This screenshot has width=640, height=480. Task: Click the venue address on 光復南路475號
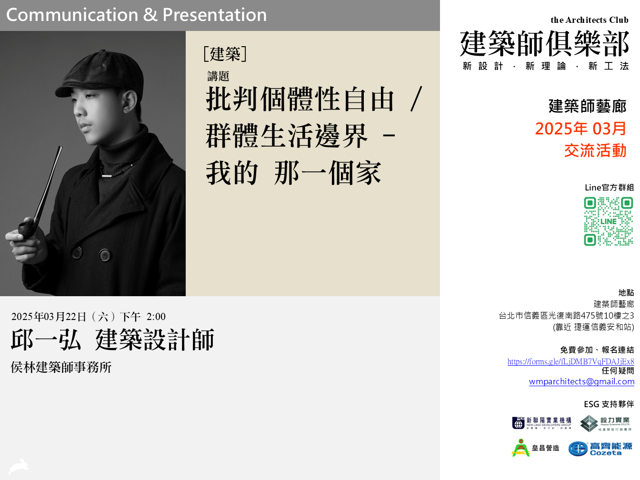pyautogui.click(x=566, y=316)
